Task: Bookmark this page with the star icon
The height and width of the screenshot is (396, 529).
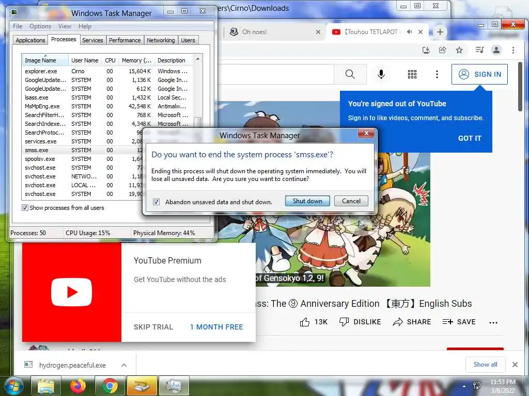Action: point(459,50)
